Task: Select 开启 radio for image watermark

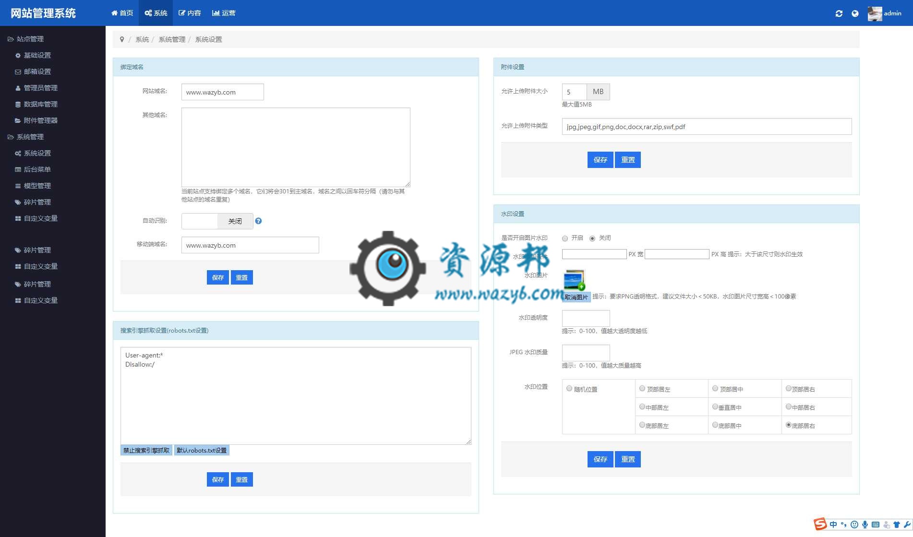Action: click(565, 239)
